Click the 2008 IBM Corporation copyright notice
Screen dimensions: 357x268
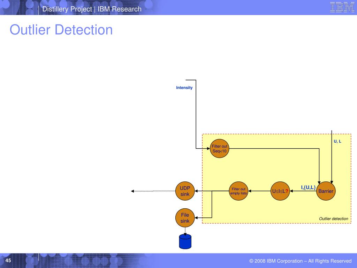coord(301,261)
